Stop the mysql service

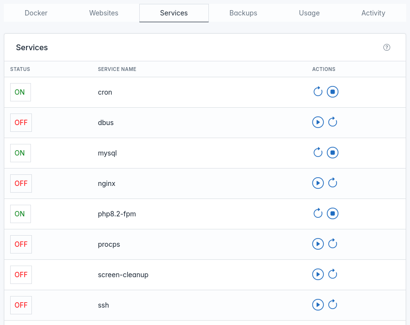click(333, 153)
